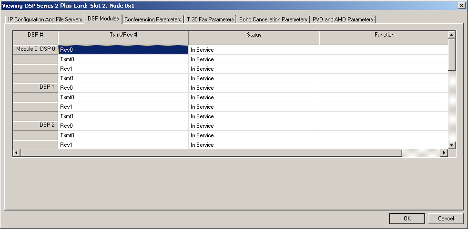Select the DSP 1 row header

pos(35,88)
